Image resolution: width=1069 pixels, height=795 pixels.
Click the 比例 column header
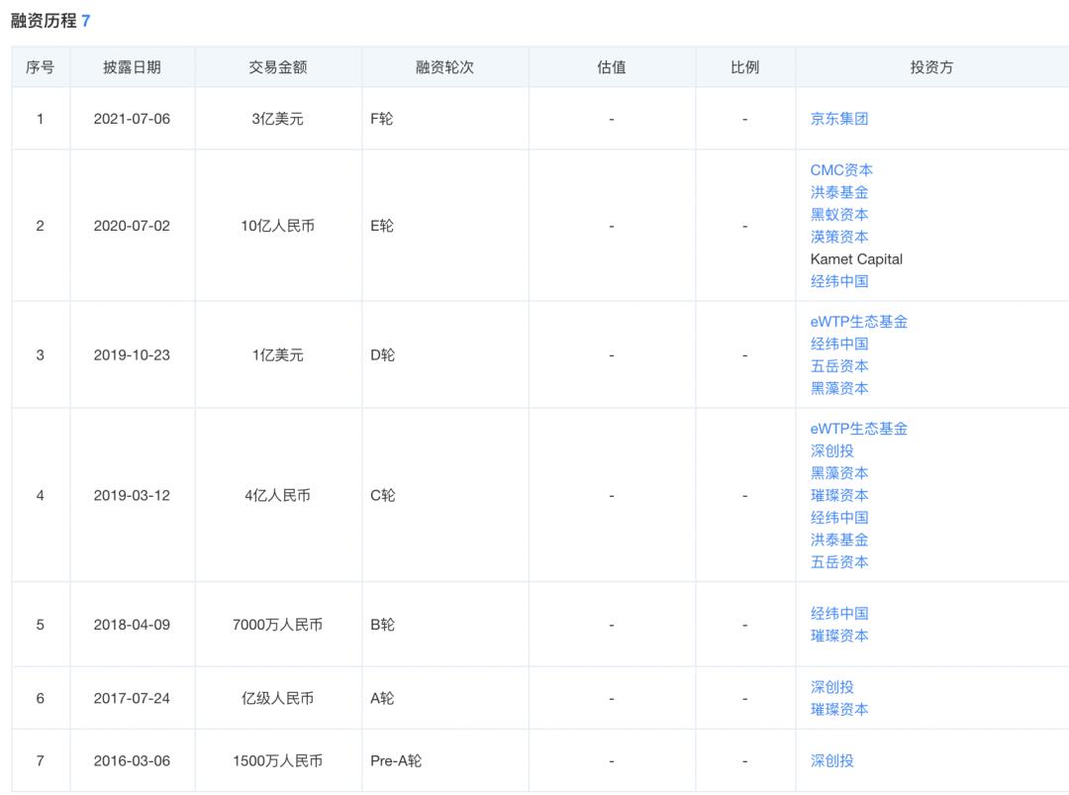pos(744,66)
